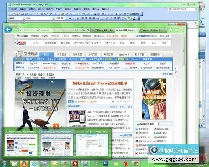The height and width of the screenshot is (167, 209).
Task: Click the 下载中心 top link
Action: (65, 36)
